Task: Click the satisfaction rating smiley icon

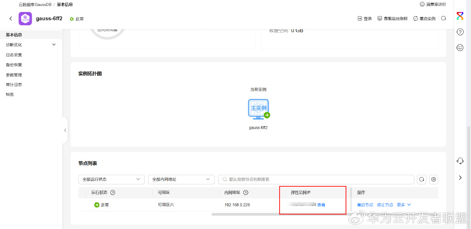Action: pos(422,4)
